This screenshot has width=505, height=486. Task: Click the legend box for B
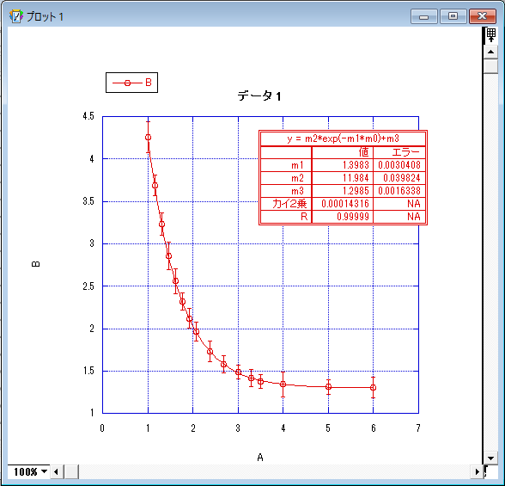point(131,83)
